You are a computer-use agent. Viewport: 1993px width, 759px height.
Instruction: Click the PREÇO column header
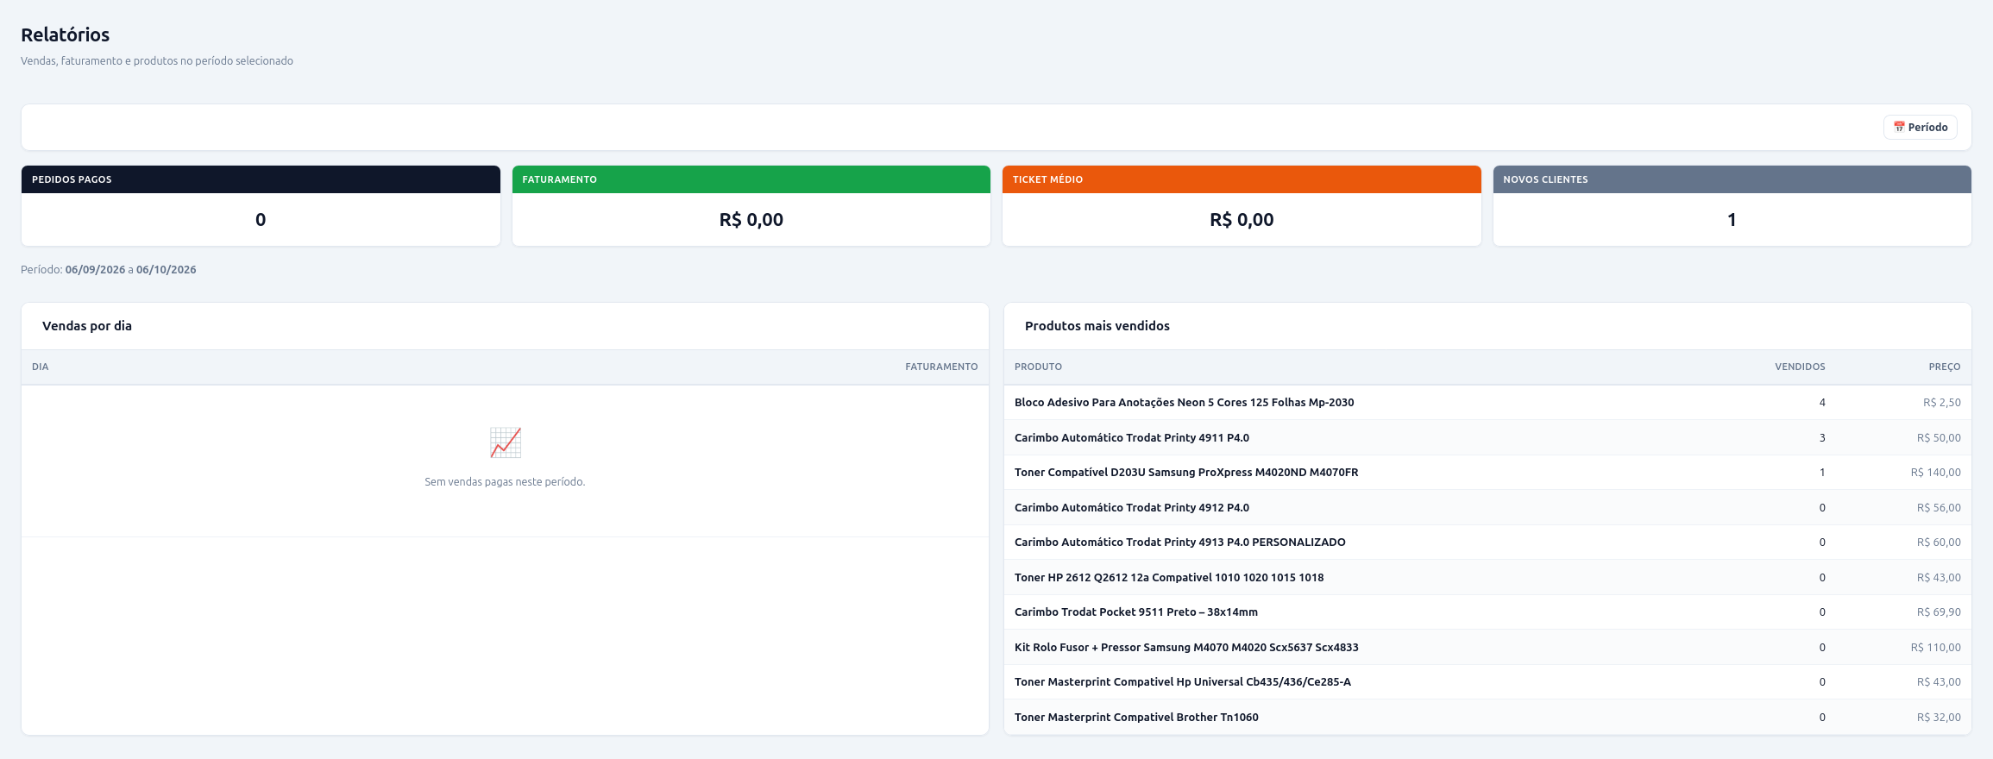[1945, 367]
